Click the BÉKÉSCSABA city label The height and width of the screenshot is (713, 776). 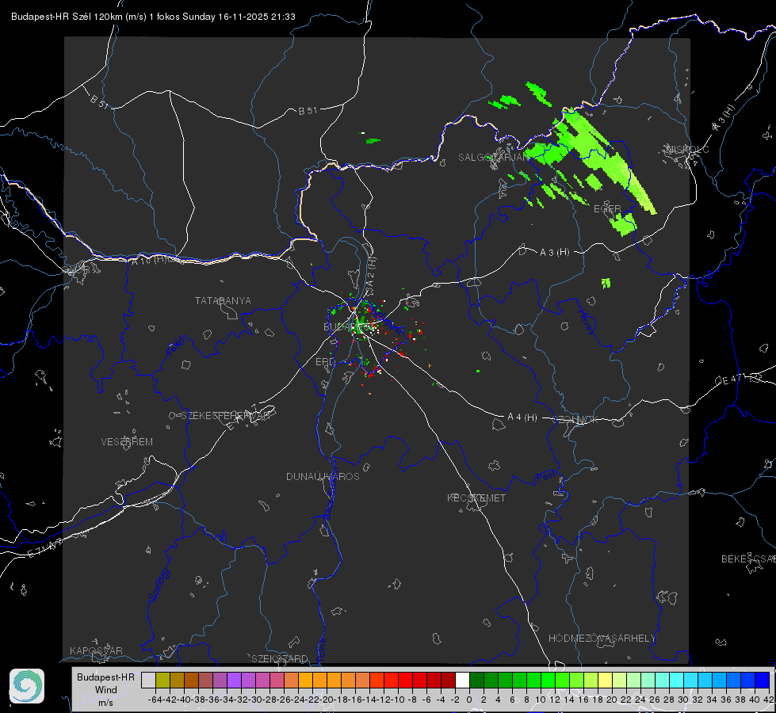point(748,559)
